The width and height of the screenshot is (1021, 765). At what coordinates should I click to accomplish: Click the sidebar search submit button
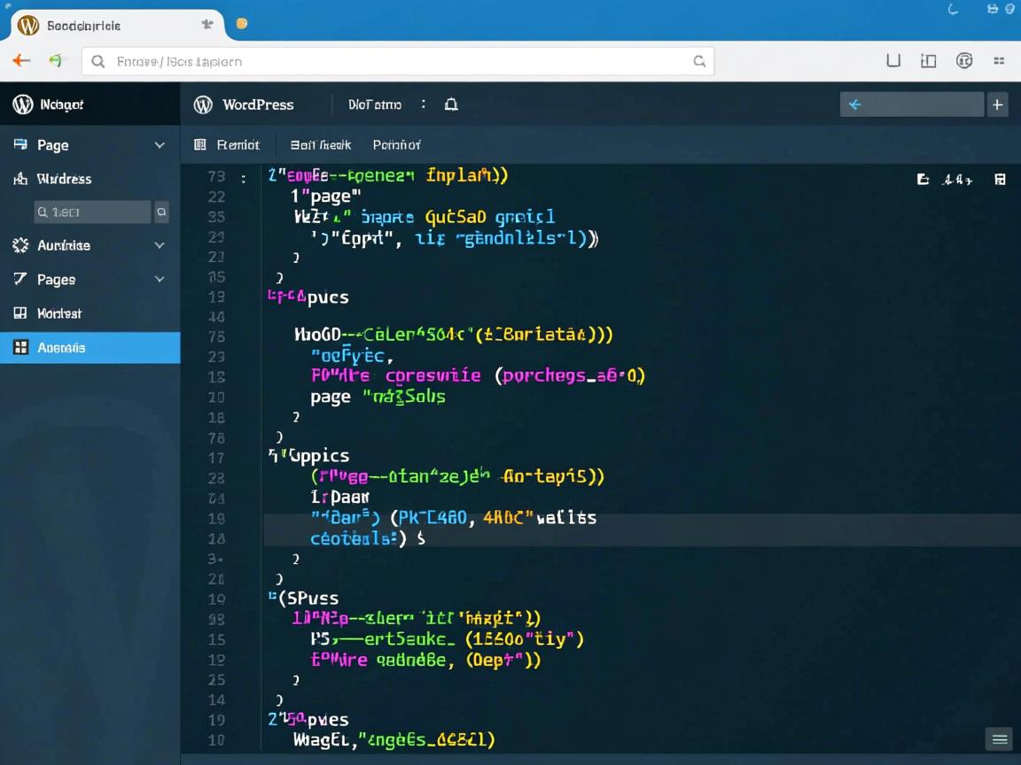point(161,212)
